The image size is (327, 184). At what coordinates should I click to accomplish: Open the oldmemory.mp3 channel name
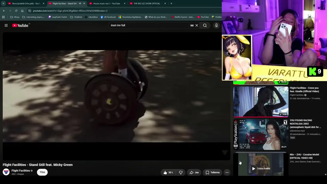[x=297, y=131]
